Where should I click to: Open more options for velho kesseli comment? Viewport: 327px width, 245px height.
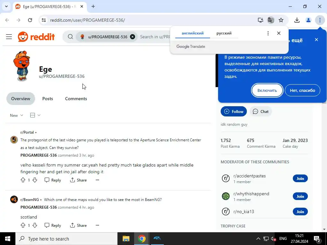(97, 180)
